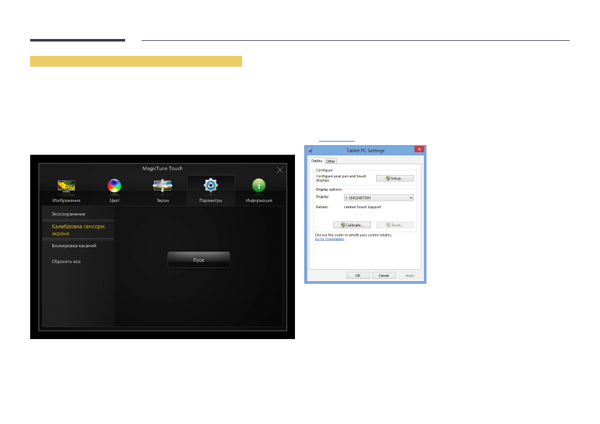Close the Tablet PC Settings dialog
Image resolution: width=600 pixels, height=424 pixels.
pyautogui.click(x=419, y=149)
